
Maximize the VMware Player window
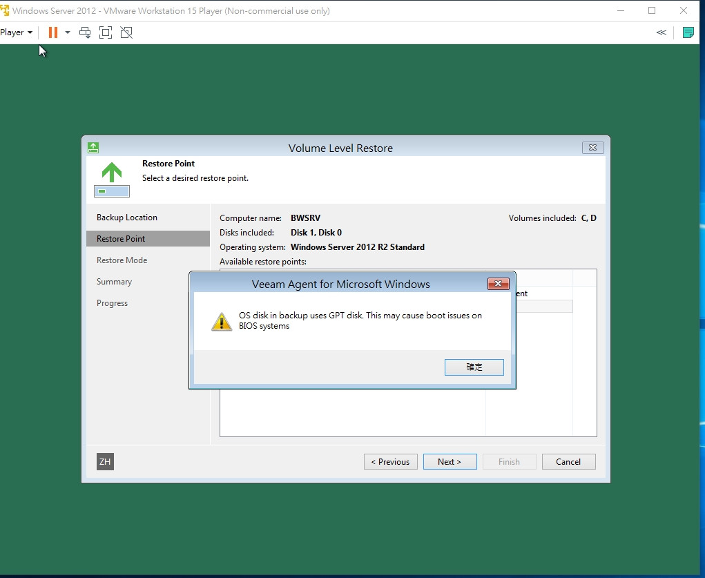pyautogui.click(x=652, y=11)
